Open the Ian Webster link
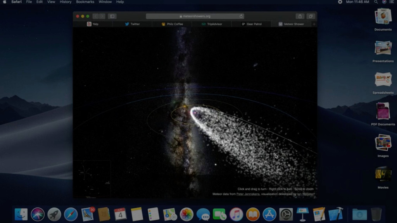This screenshot has width=397, height=223. tap(306, 194)
